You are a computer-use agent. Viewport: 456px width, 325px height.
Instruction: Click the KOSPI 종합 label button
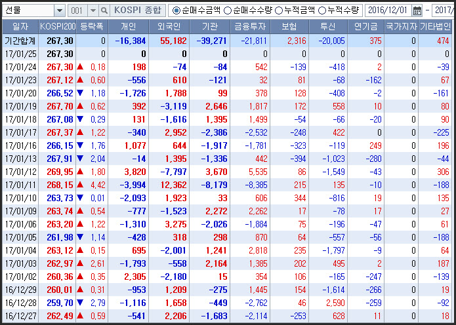tap(138, 10)
